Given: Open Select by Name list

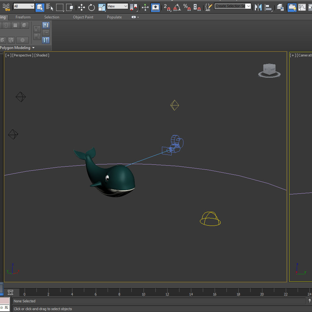Looking at the screenshot, I should pyautogui.click(x=50, y=7).
